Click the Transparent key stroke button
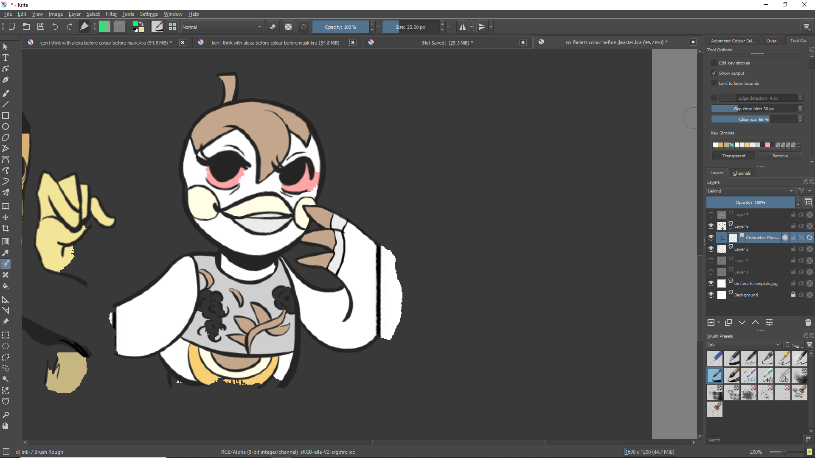 (734, 156)
